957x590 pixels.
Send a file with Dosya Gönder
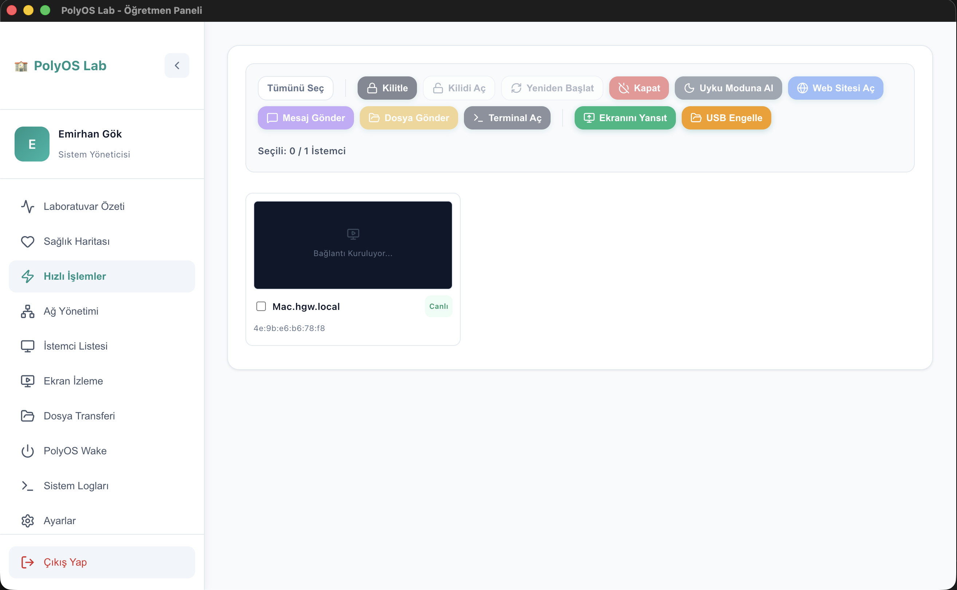(x=409, y=118)
